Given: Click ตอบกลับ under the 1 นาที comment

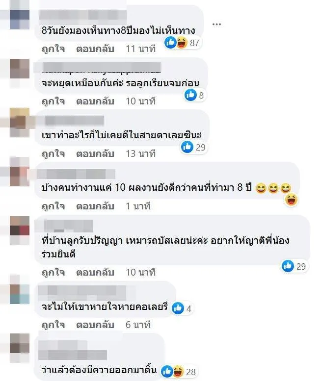Looking at the screenshot, I should click(x=95, y=206).
